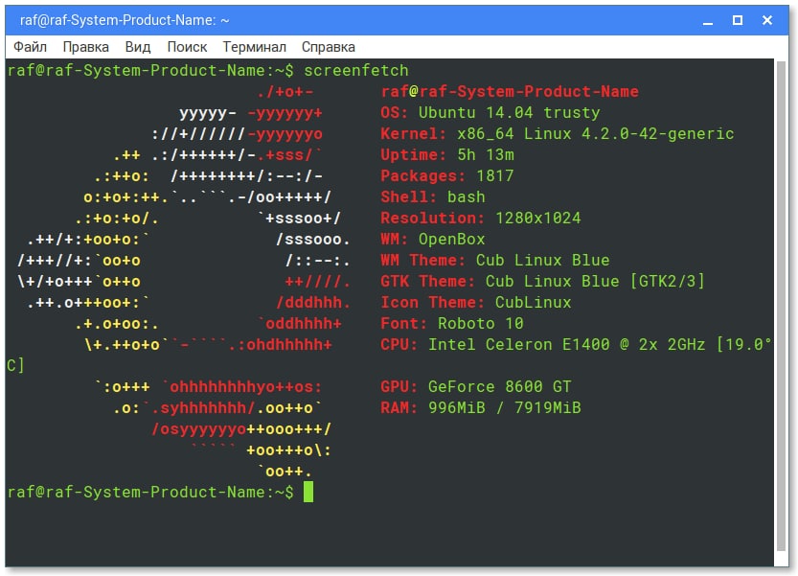Open the Справка menu
The width and height of the screenshot is (798, 576).
tap(329, 47)
